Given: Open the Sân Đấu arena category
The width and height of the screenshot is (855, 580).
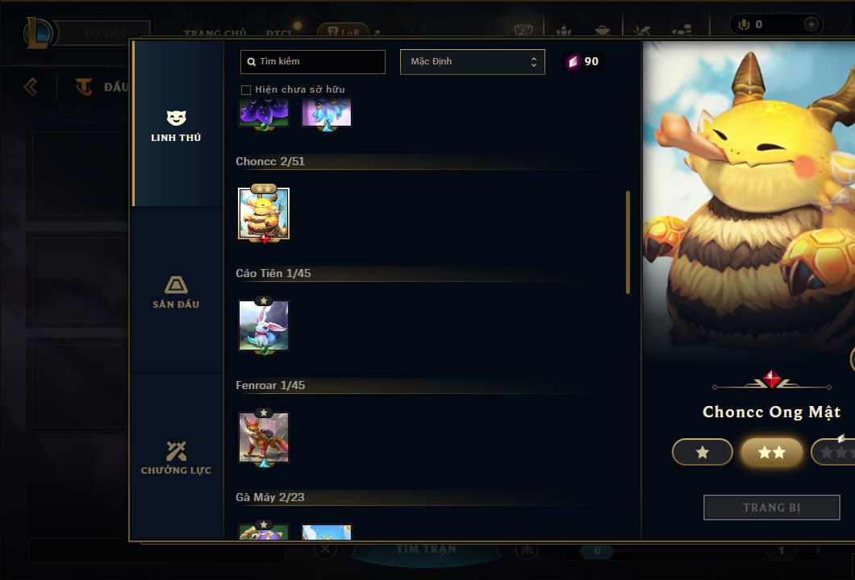Looking at the screenshot, I should (x=176, y=284).
